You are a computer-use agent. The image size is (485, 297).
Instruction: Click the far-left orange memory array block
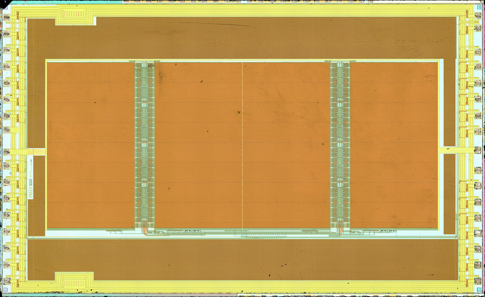(90, 145)
